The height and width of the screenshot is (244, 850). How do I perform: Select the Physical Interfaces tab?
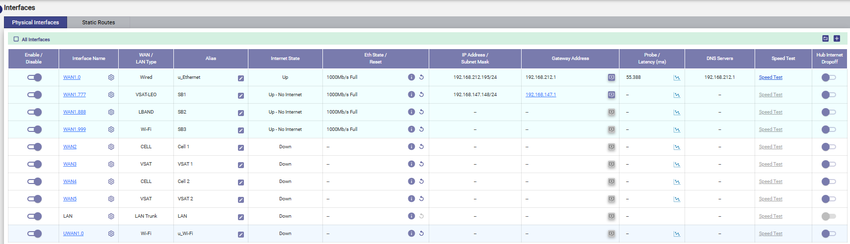pyautogui.click(x=35, y=22)
